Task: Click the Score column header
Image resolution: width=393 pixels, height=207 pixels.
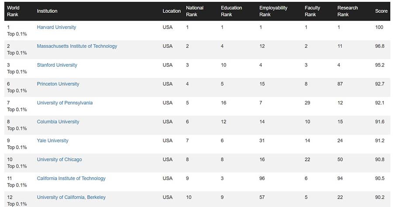Action: [381, 11]
